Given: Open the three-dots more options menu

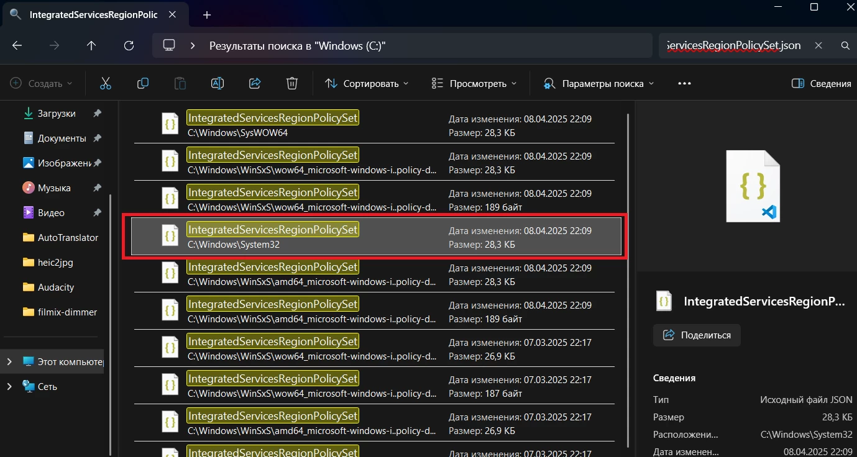Looking at the screenshot, I should pyautogui.click(x=684, y=83).
